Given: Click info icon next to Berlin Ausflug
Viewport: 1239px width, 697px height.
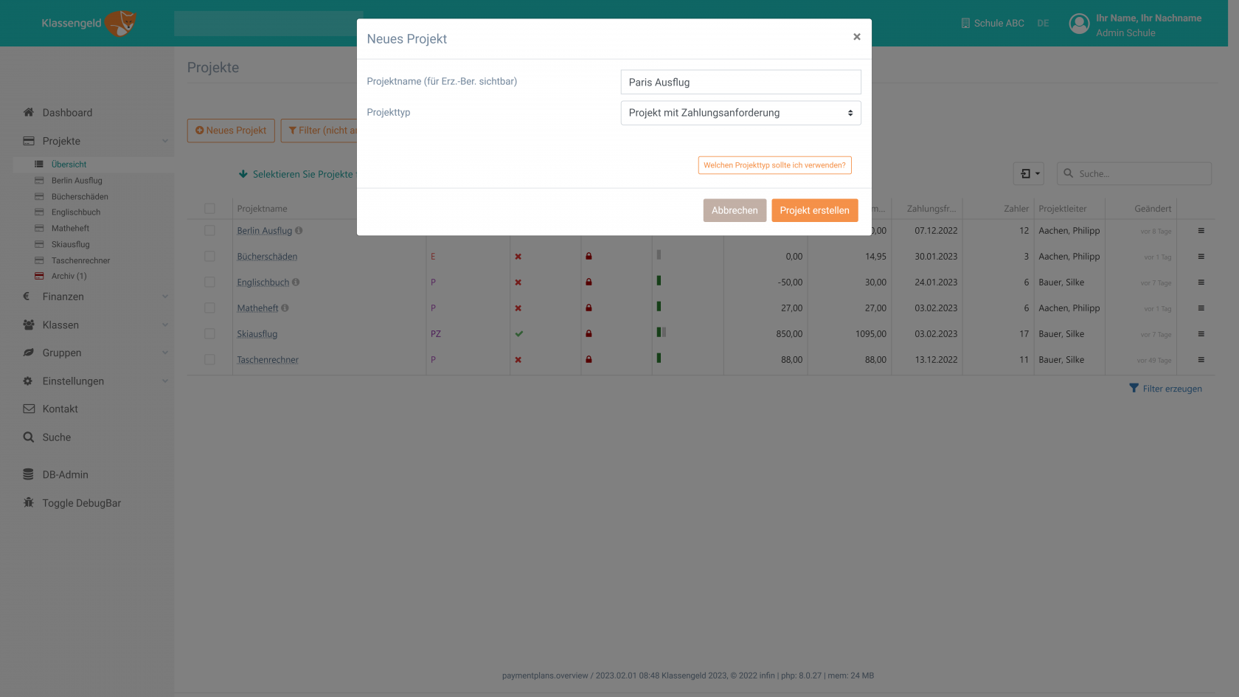Looking at the screenshot, I should pos(299,230).
